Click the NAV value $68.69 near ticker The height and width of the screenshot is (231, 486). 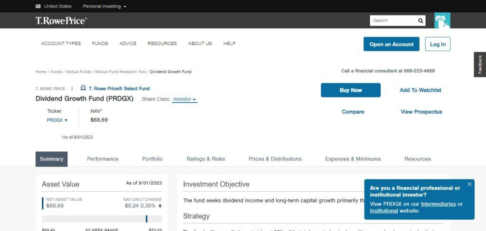point(99,120)
